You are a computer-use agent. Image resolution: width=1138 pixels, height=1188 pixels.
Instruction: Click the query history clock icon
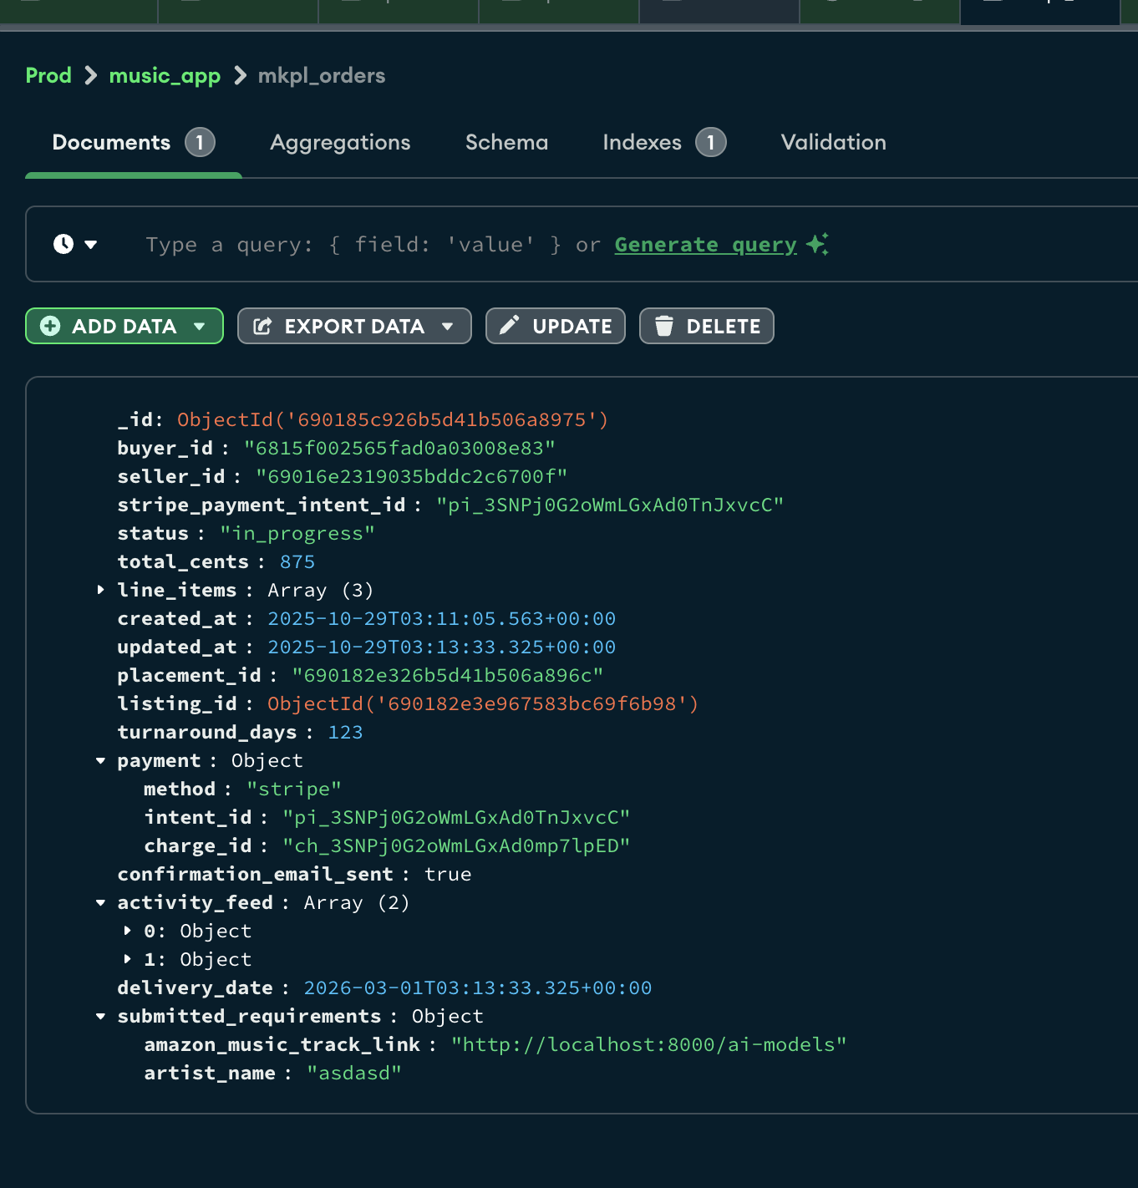(x=64, y=244)
